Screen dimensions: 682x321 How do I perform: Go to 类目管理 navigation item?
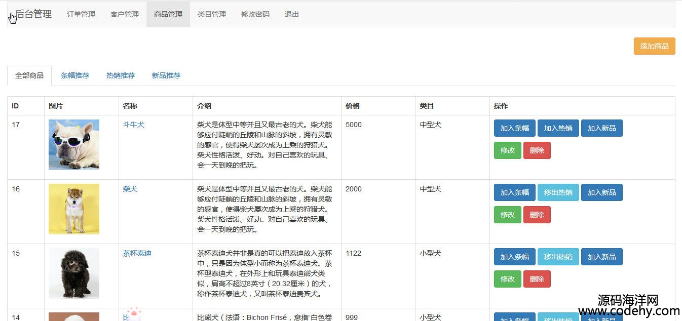212,14
